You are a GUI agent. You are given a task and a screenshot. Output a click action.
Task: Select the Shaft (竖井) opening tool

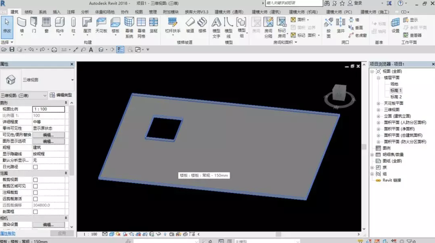click(341, 26)
